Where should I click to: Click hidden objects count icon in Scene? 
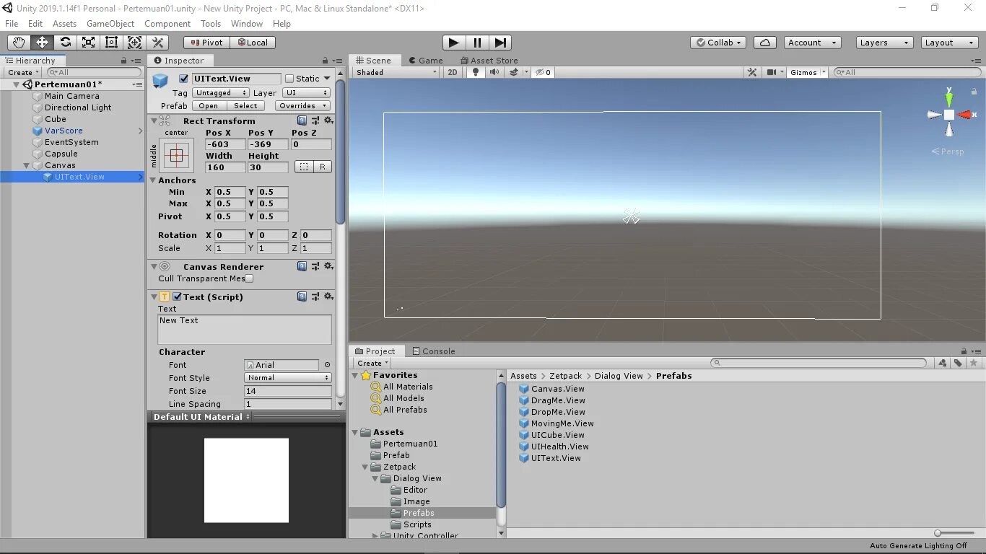point(544,72)
